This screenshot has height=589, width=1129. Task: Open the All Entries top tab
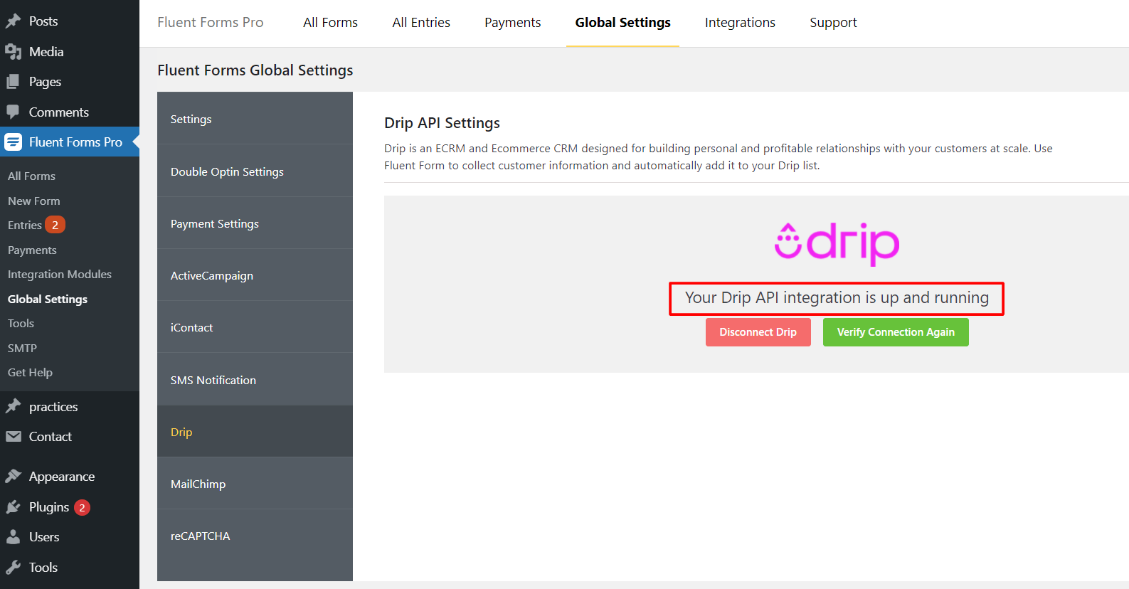pyautogui.click(x=421, y=23)
